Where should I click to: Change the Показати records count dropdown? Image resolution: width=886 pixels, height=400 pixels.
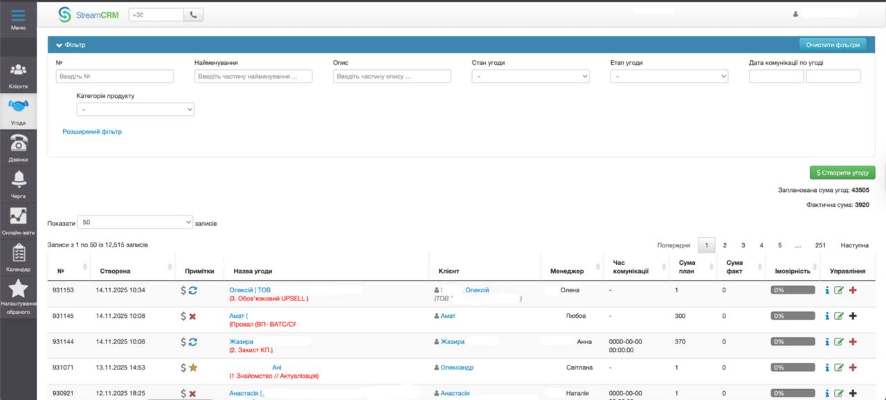click(x=135, y=222)
